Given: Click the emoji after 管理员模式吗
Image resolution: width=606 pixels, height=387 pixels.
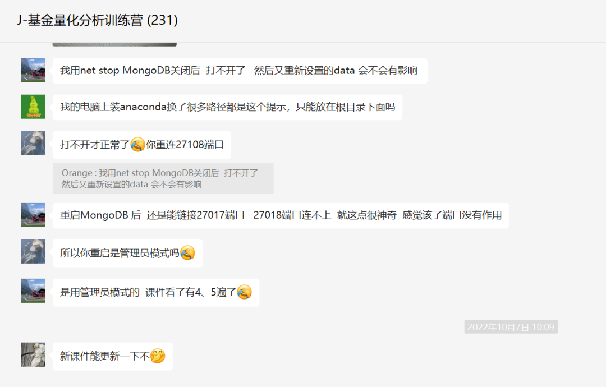Looking at the screenshot, I should 187,253.
